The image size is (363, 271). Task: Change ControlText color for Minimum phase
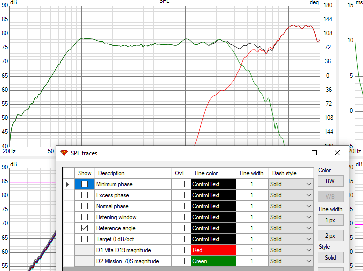[x=213, y=184]
